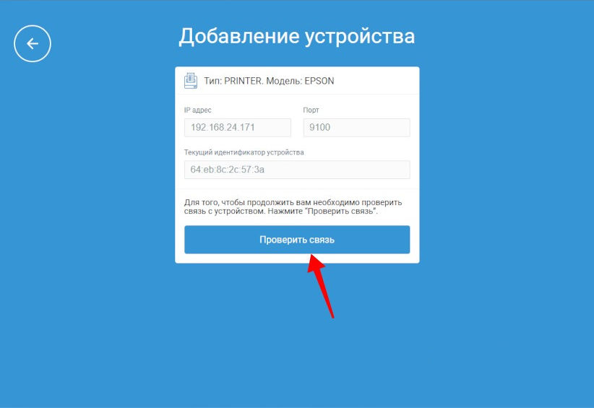Click the printer device icon
Viewport: 594px width, 408px height.
point(191,81)
